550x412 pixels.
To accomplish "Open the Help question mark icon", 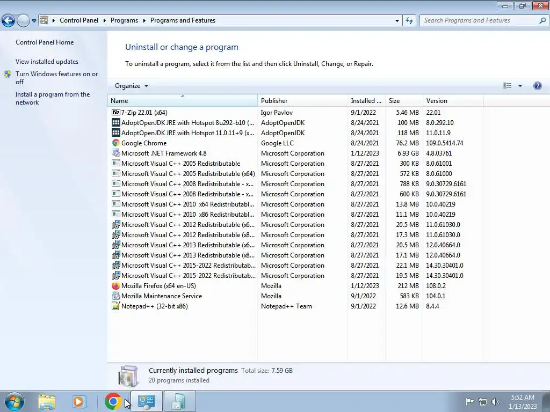I will [x=537, y=86].
